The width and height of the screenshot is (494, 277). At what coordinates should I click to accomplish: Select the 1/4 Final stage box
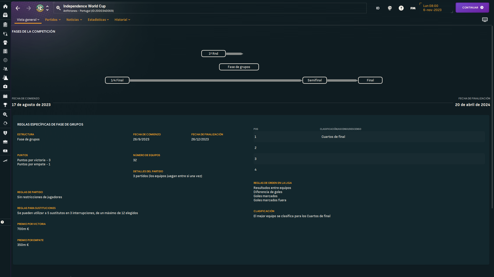[x=117, y=80]
